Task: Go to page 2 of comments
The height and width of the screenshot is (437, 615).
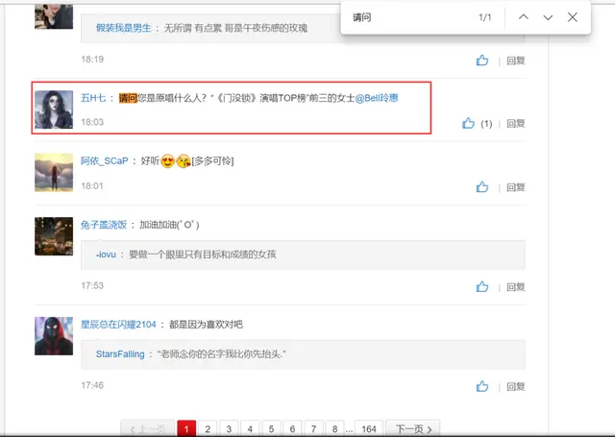Action: pyautogui.click(x=208, y=428)
